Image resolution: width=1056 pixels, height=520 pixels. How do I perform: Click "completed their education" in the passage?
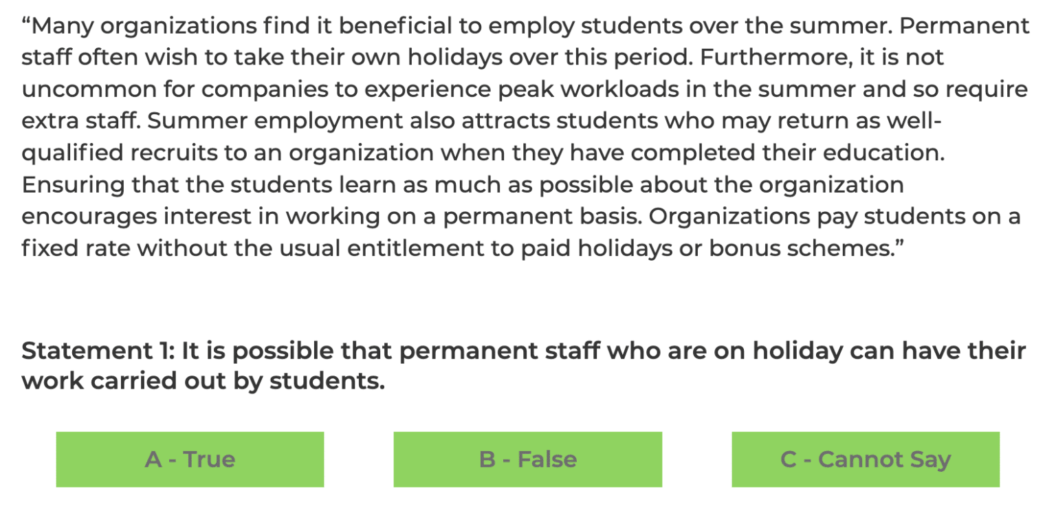(x=787, y=153)
